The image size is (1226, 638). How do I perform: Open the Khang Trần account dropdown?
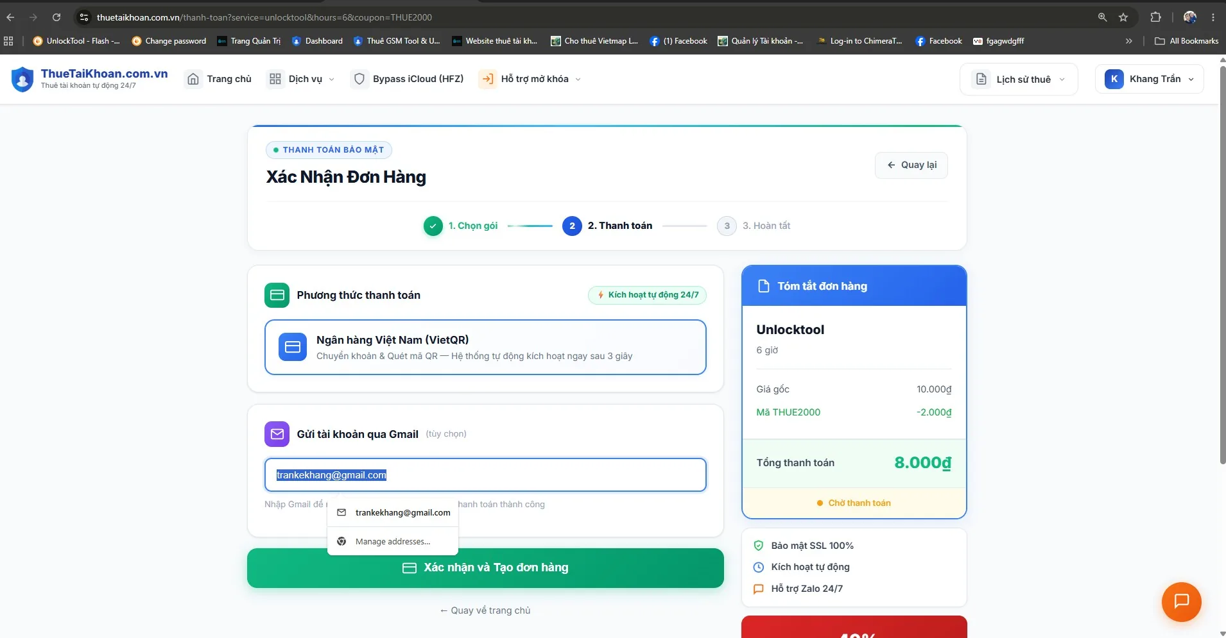tap(1149, 79)
